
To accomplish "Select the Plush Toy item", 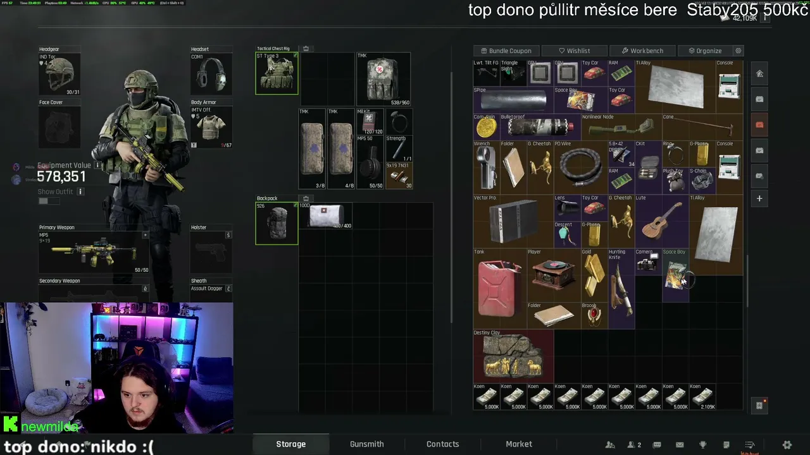I will 675,181.
